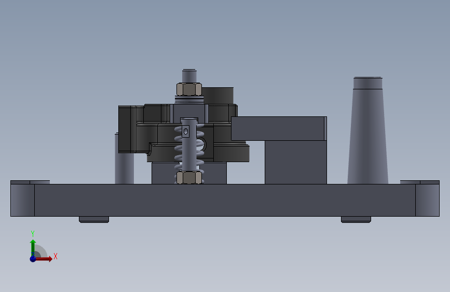Click the blue Z axis ball of the triad
This screenshot has height=292, width=450.
pyautogui.click(x=33, y=259)
